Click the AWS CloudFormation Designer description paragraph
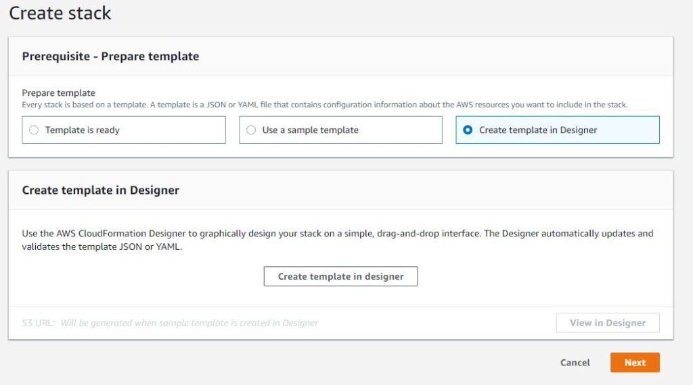693x385 pixels. (337, 240)
